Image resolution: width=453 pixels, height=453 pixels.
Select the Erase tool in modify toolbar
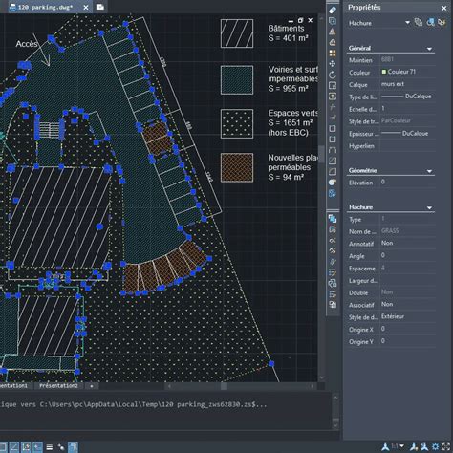tap(333, 10)
